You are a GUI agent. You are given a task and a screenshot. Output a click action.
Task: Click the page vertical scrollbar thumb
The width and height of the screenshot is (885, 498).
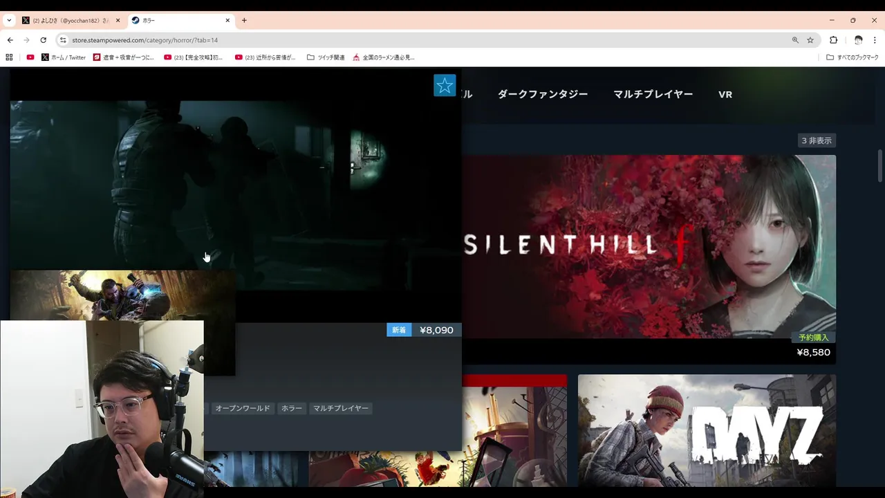click(x=880, y=165)
